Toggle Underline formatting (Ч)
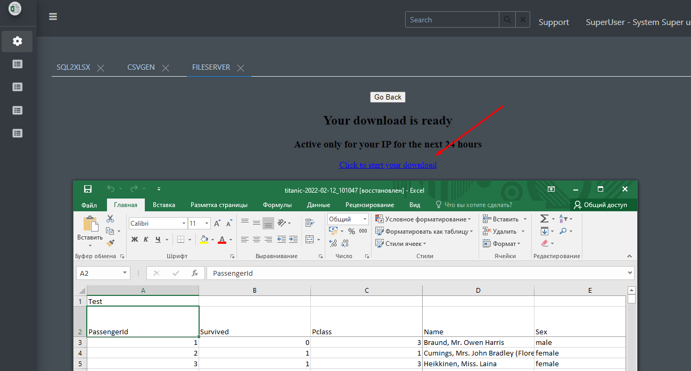Viewport: 691px width, 371px height. 158,240
